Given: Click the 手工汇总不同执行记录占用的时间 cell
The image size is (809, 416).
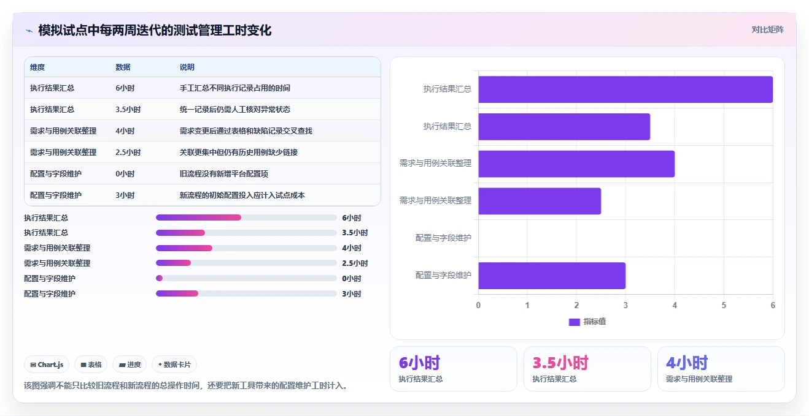Looking at the screenshot, I should pyautogui.click(x=235, y=88).
